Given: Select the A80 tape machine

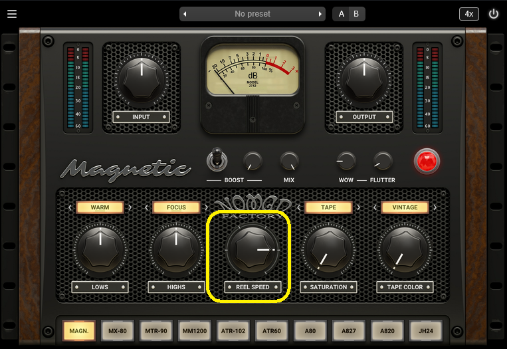Looking at the screenshot, I should click(310, 331).
